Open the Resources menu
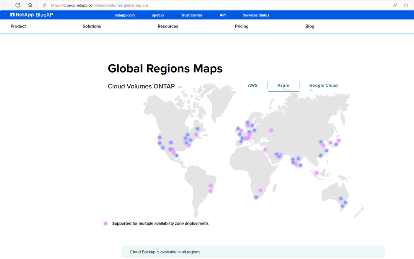This screenshot has width=414, height=259. click(x=168, y=26)
